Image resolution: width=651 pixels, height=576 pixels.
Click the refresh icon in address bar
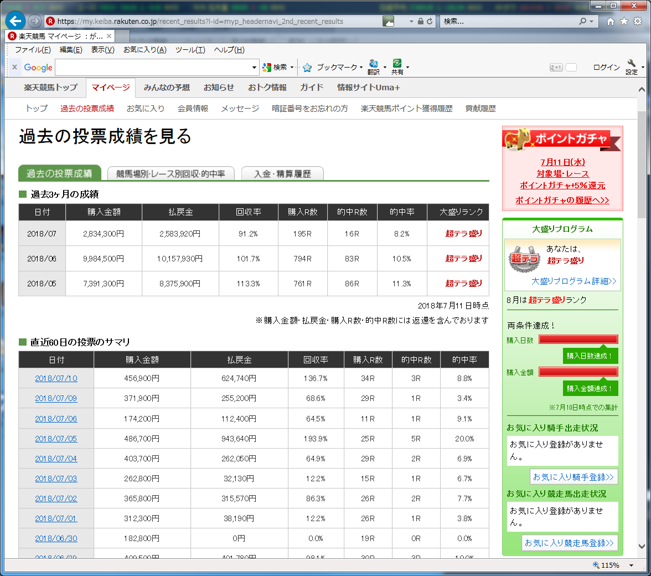click(430, 21)
